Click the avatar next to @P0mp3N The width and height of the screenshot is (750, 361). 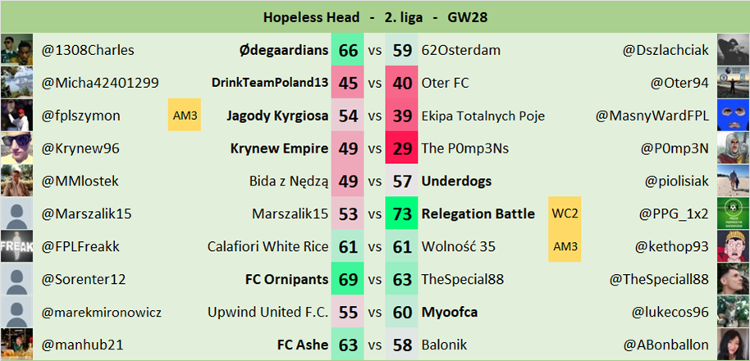pos(733,149)
